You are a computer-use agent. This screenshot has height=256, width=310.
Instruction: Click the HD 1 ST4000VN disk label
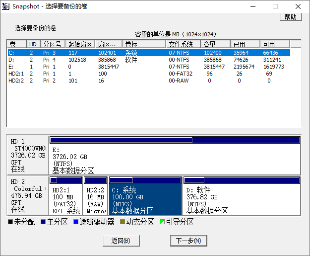(28, 155)
